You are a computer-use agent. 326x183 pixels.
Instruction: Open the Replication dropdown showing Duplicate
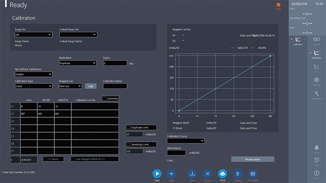tap(78, 63)
